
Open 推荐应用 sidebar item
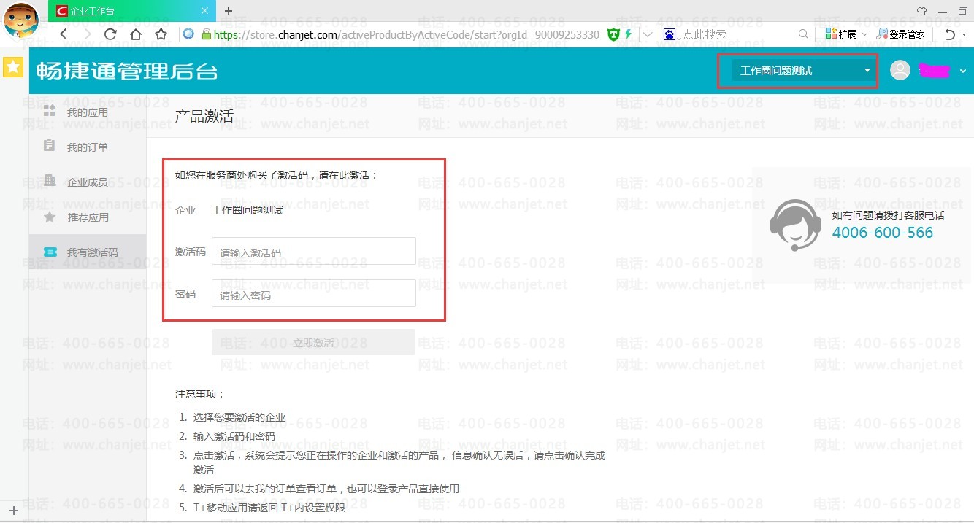[88, 217]
